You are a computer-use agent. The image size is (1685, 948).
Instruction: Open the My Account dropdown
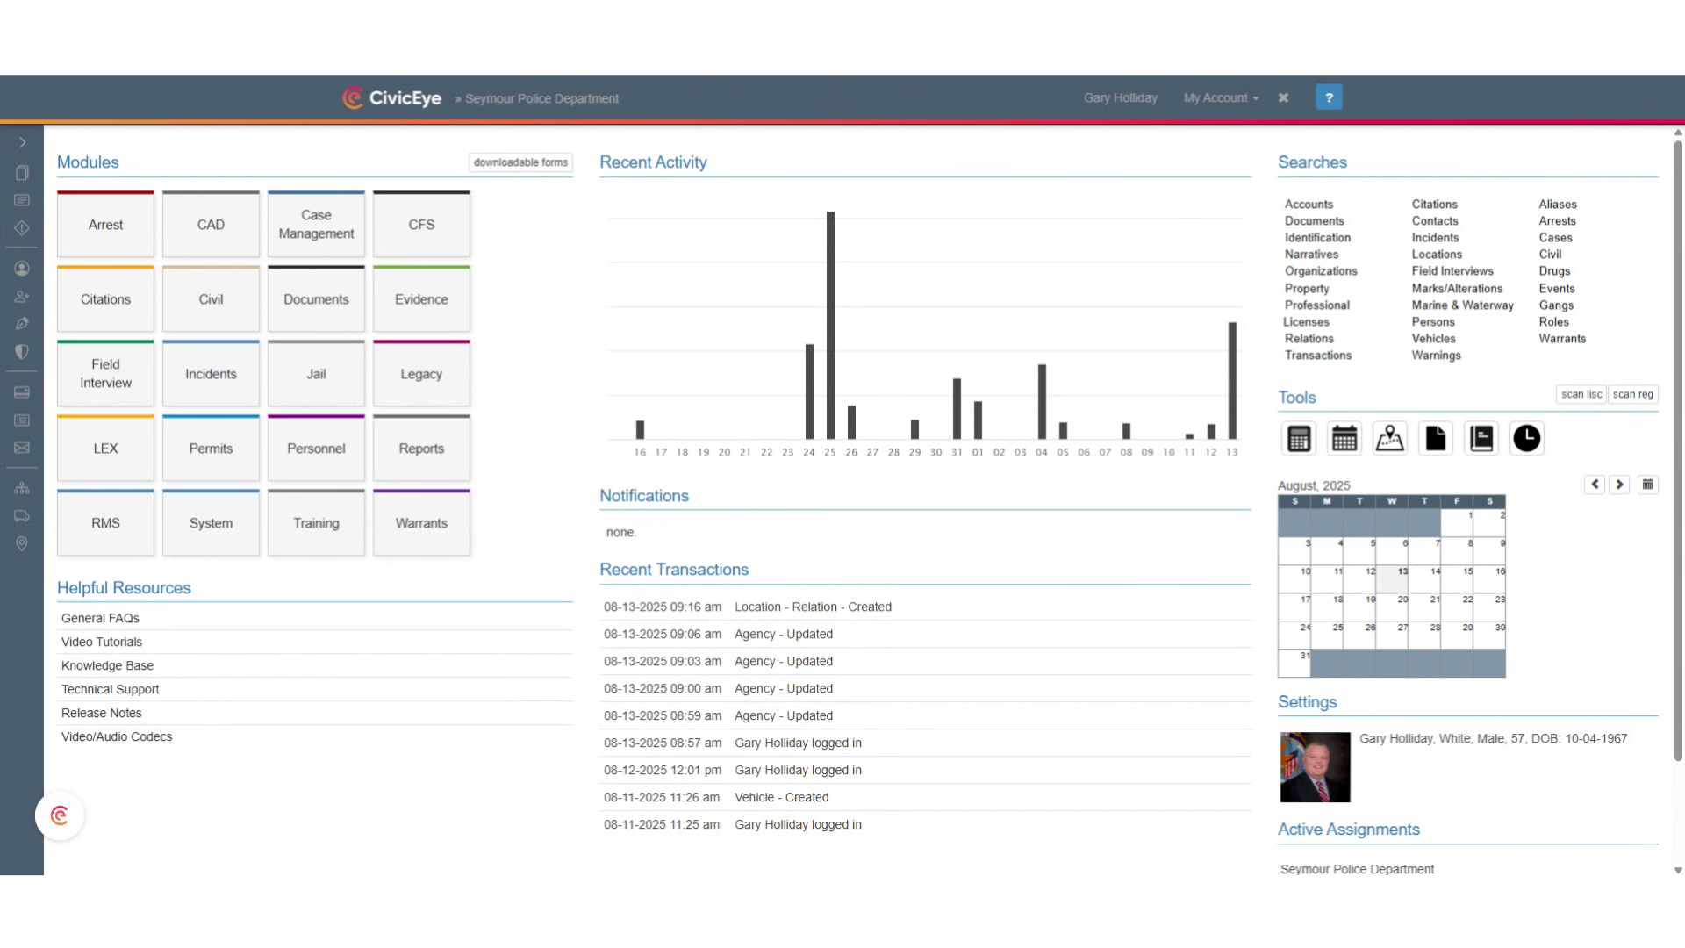pyautogui.click(x=1221, y=98)
